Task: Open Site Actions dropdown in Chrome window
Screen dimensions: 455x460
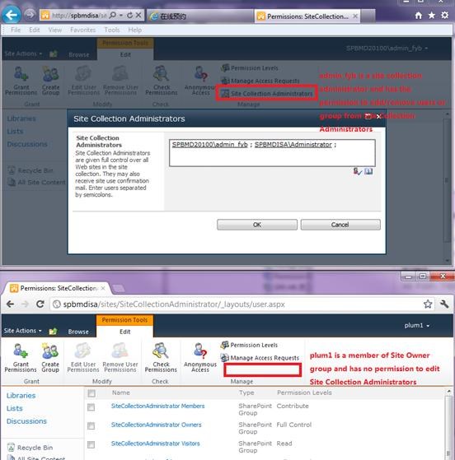Action: 22,331
